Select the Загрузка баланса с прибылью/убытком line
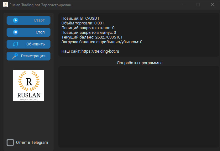The width and height of the screenshot is (220, 151). (102, 42)
